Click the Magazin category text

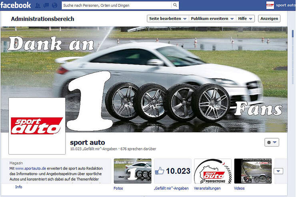click(x=16, y=163)
